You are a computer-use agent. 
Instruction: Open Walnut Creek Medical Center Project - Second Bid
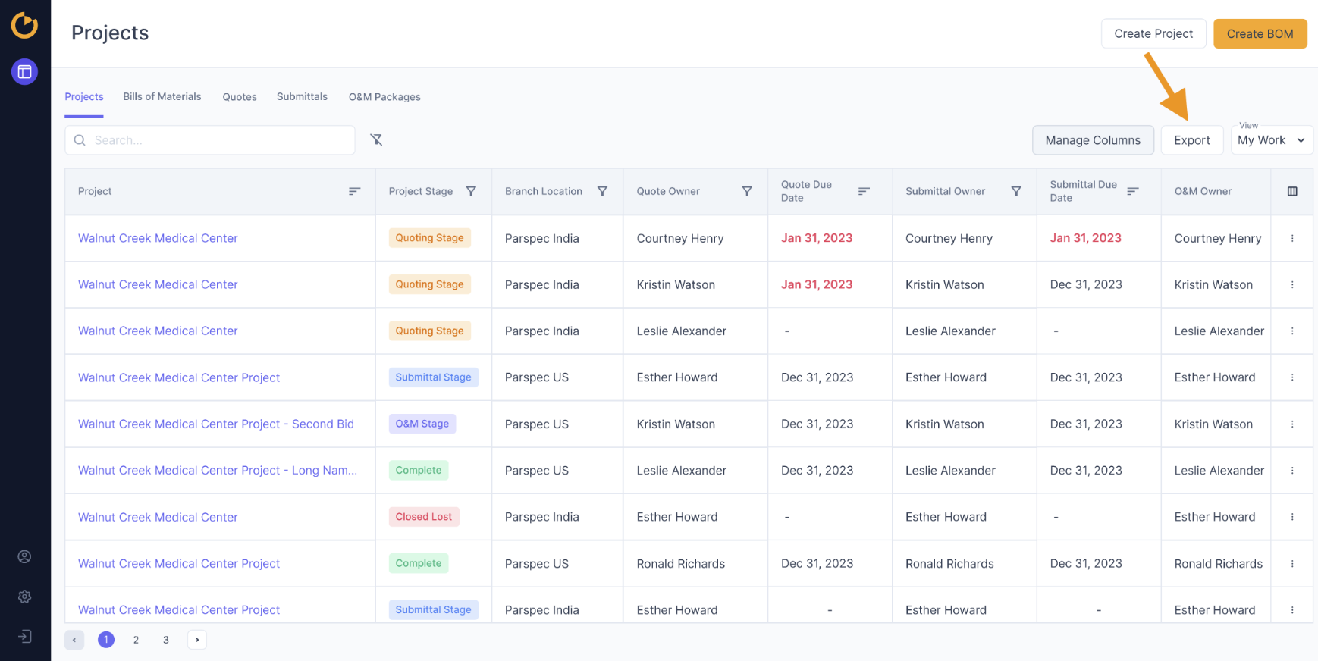click(216, 424)
